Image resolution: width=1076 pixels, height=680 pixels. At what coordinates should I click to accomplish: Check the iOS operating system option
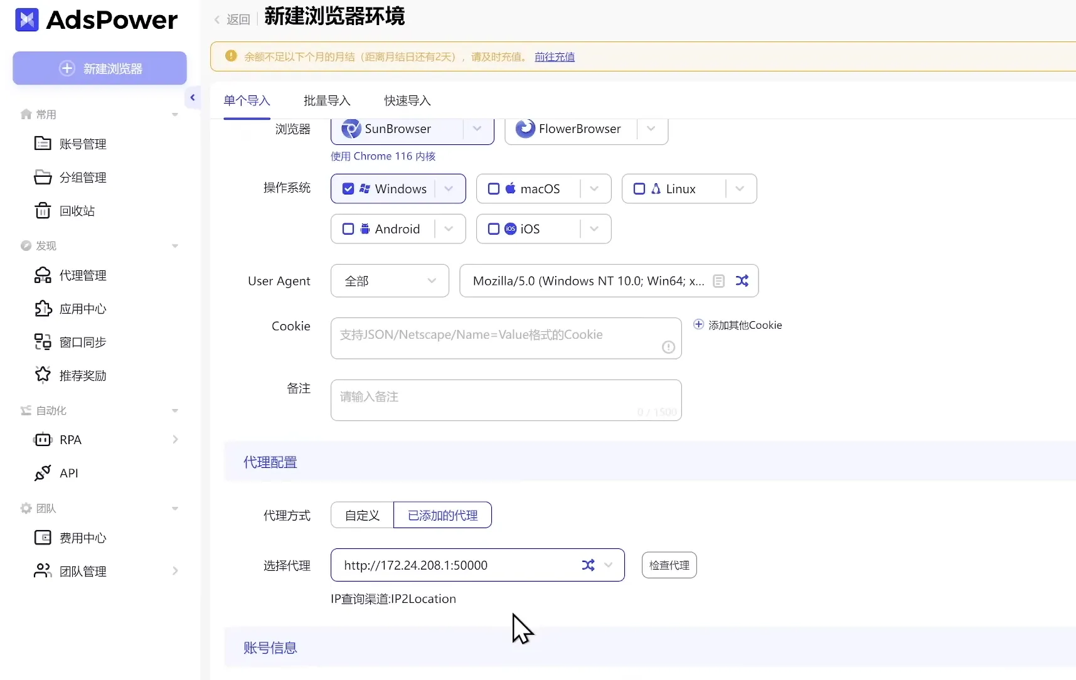click(494, 228)
